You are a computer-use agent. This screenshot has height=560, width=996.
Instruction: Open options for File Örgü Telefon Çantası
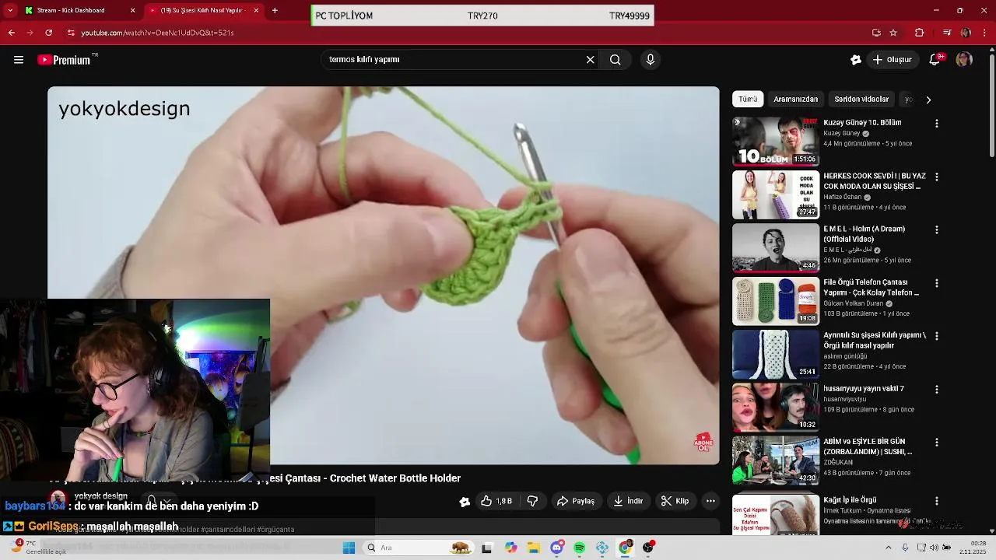pos(937,283)
